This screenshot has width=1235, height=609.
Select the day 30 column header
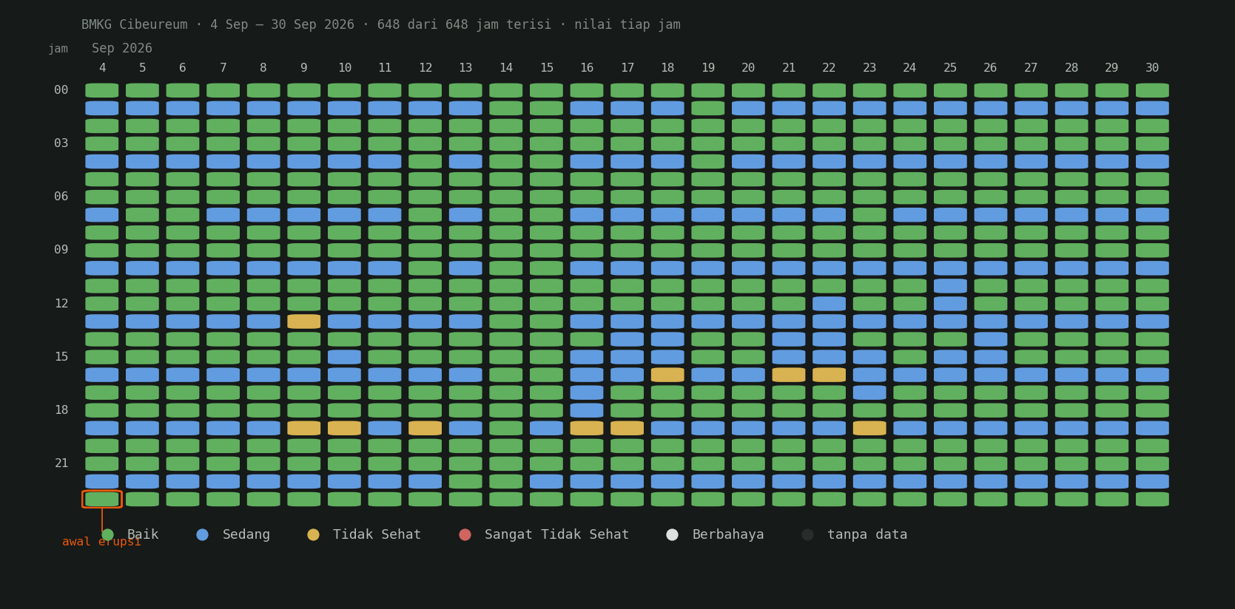pos(1152,68)
